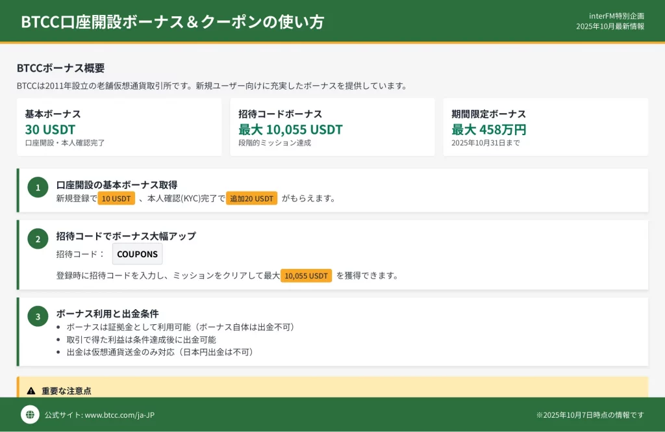Viewport: 665px width, 432px height.
Task: Select the COUPONS invitation code box
Action: (137, 254)
